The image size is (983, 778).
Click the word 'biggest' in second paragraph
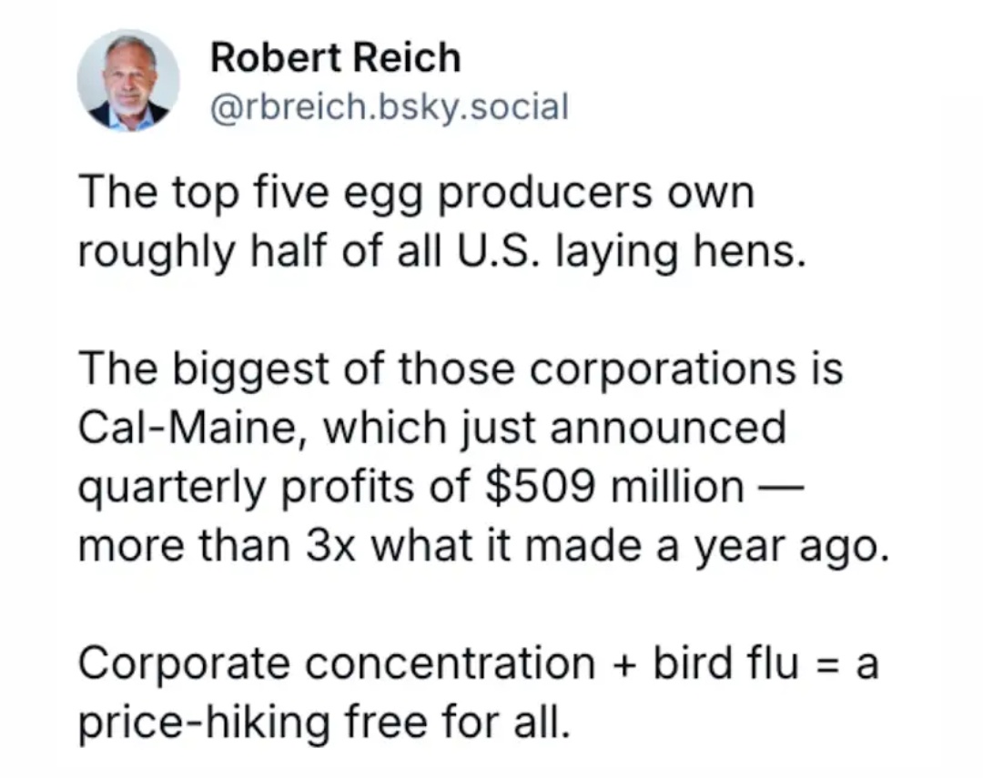[x=250, y=369]
